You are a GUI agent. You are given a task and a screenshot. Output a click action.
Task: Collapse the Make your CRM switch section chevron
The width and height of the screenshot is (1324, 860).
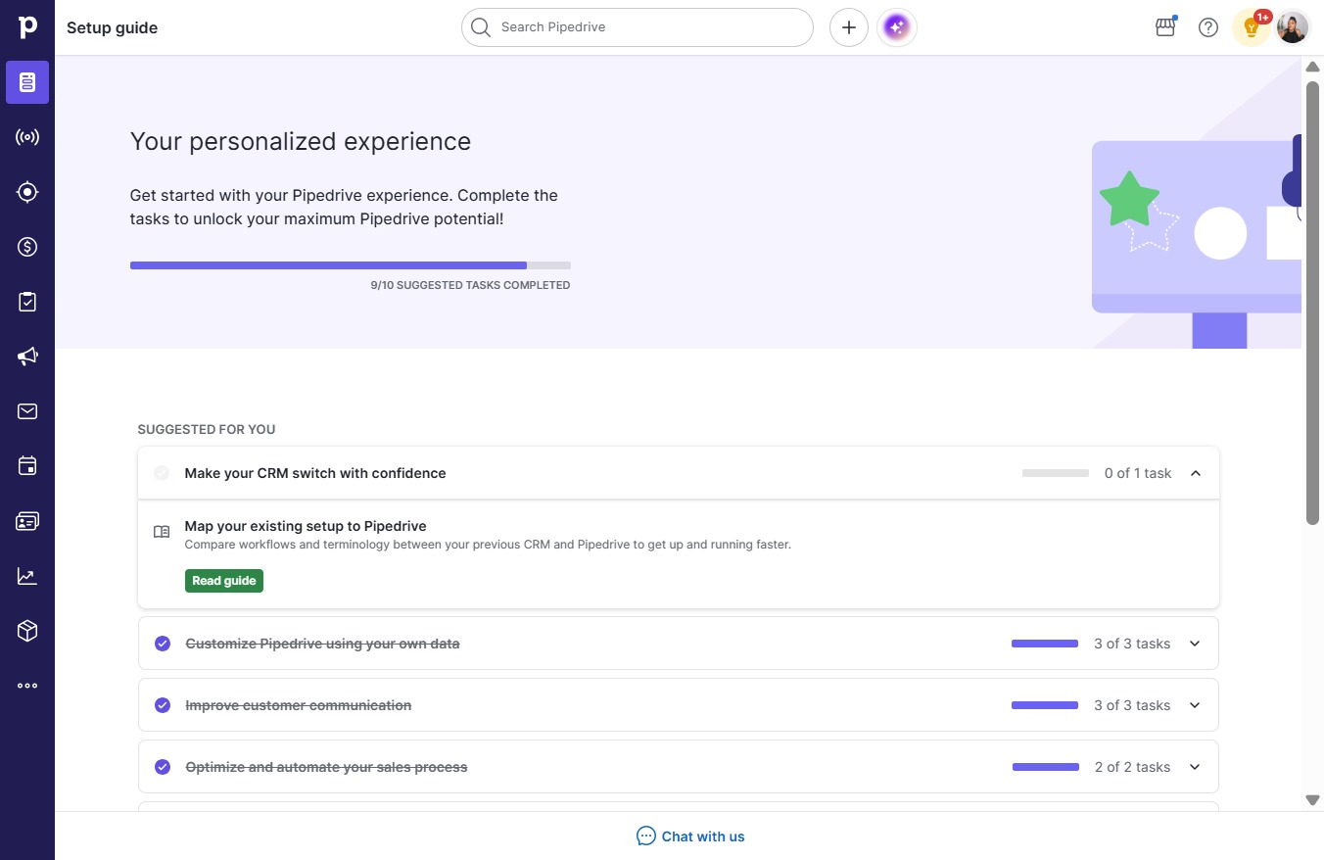1195,473
